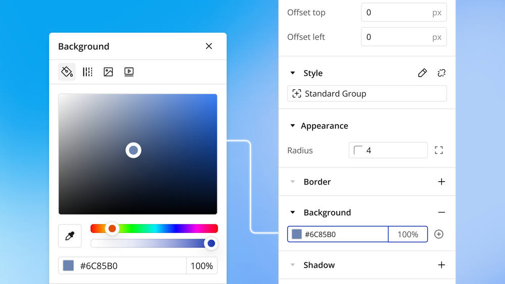Click the Offset top input field

point(404,12)
